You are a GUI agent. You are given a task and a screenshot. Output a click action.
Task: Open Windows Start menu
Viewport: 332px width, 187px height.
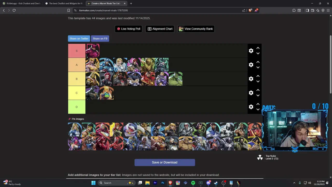(x=93, y=183)
